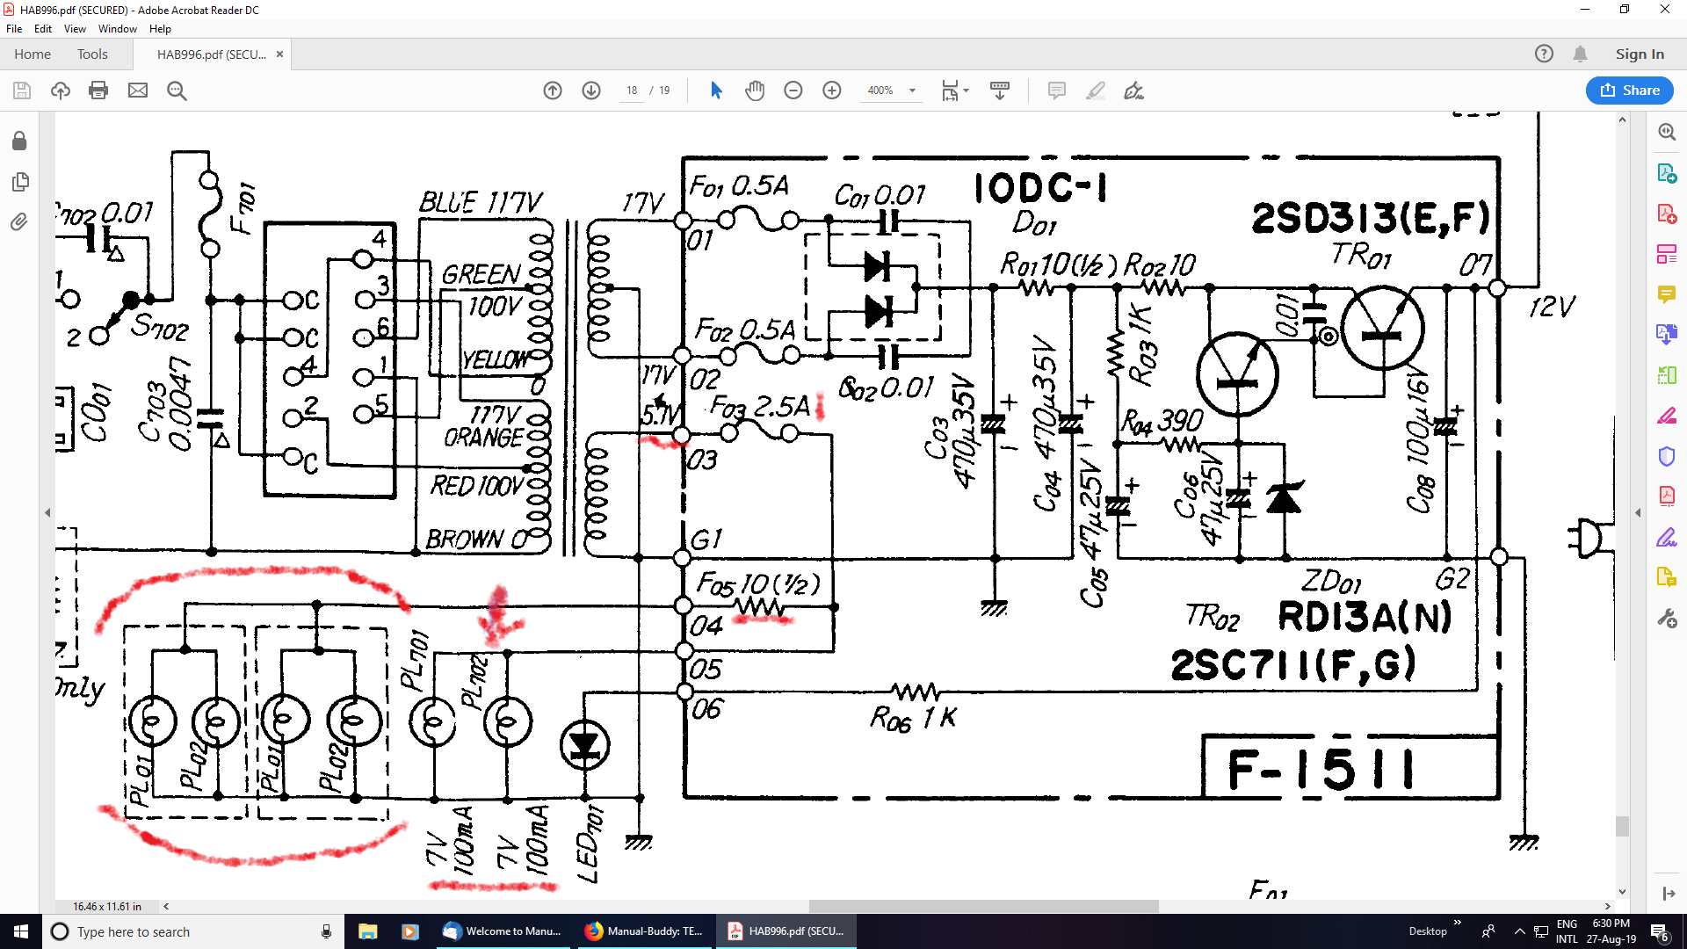Click the horizontal scrollbar thumb
This screenshot has width=1687, height=949.
(983, 906)
